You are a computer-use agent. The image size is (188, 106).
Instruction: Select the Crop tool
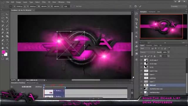tap(3, 21)
